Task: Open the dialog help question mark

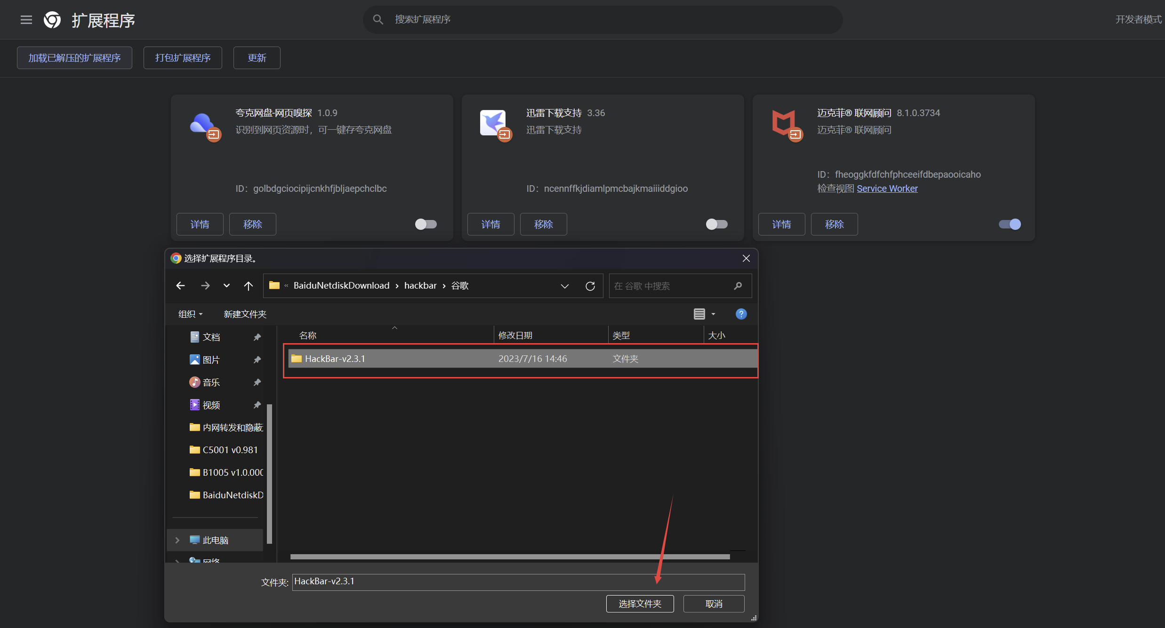Action: click(741, 314)
